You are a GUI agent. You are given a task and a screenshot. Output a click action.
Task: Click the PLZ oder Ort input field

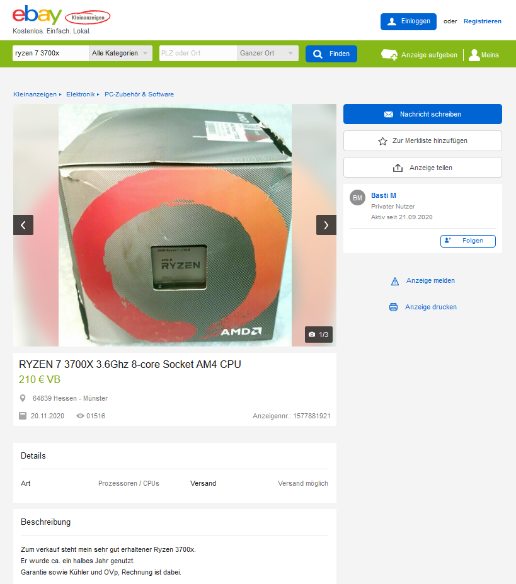tap(198, 54)
